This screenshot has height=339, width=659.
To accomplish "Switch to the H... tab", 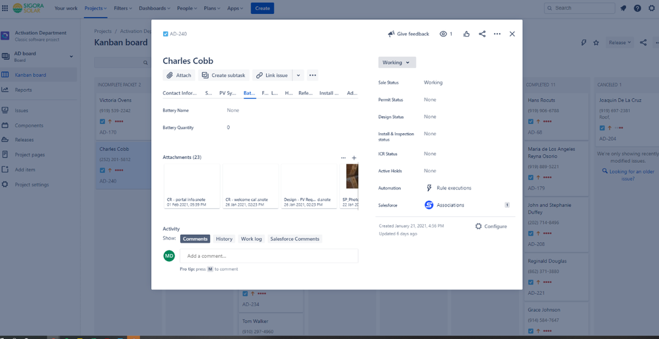I will (289, 93).
